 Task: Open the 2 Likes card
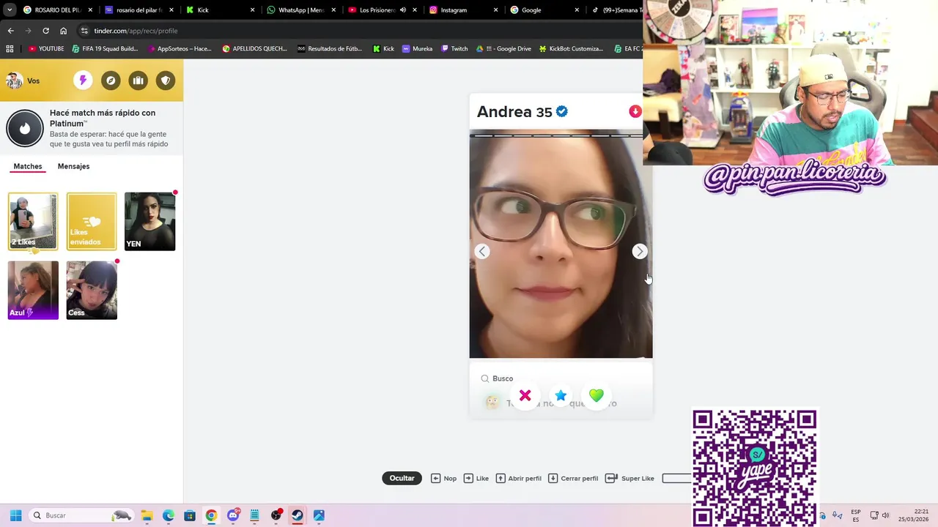click(x=33, y=221)
